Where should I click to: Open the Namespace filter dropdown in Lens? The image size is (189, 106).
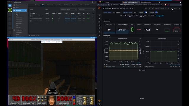coord(68,9)
